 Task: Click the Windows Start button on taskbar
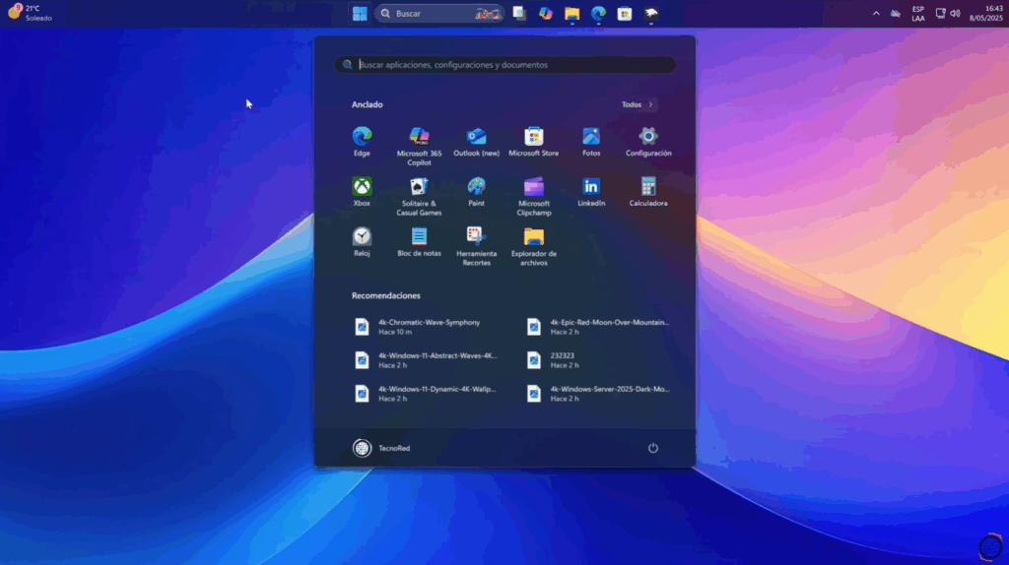click(x=360, y=14)
